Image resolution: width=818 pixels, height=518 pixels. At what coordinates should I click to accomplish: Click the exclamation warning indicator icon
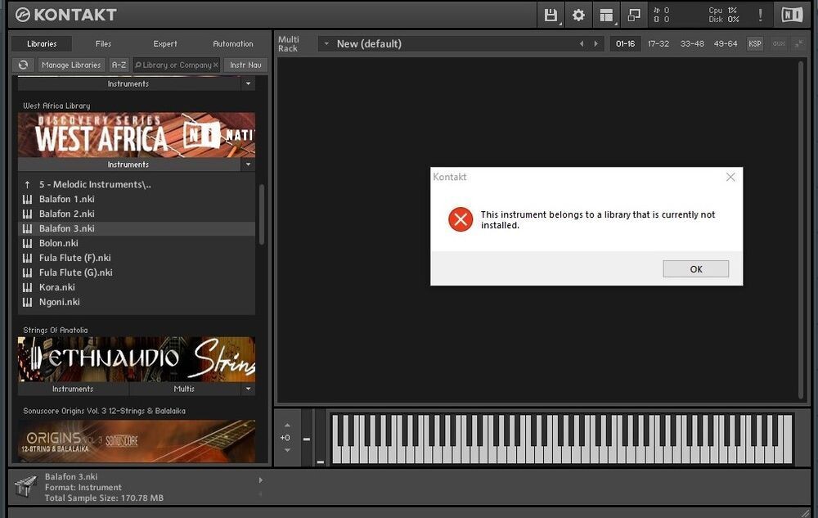point(760,15)
